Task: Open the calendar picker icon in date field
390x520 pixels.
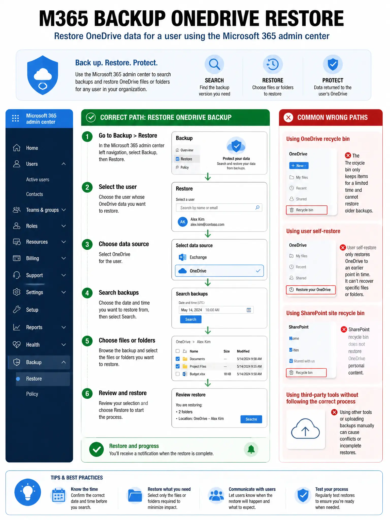Action: click(x=249, y=310)
